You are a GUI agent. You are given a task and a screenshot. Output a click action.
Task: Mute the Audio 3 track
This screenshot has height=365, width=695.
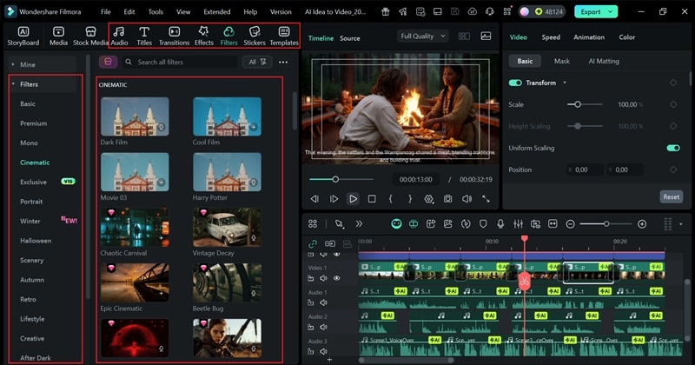point(323,351)
